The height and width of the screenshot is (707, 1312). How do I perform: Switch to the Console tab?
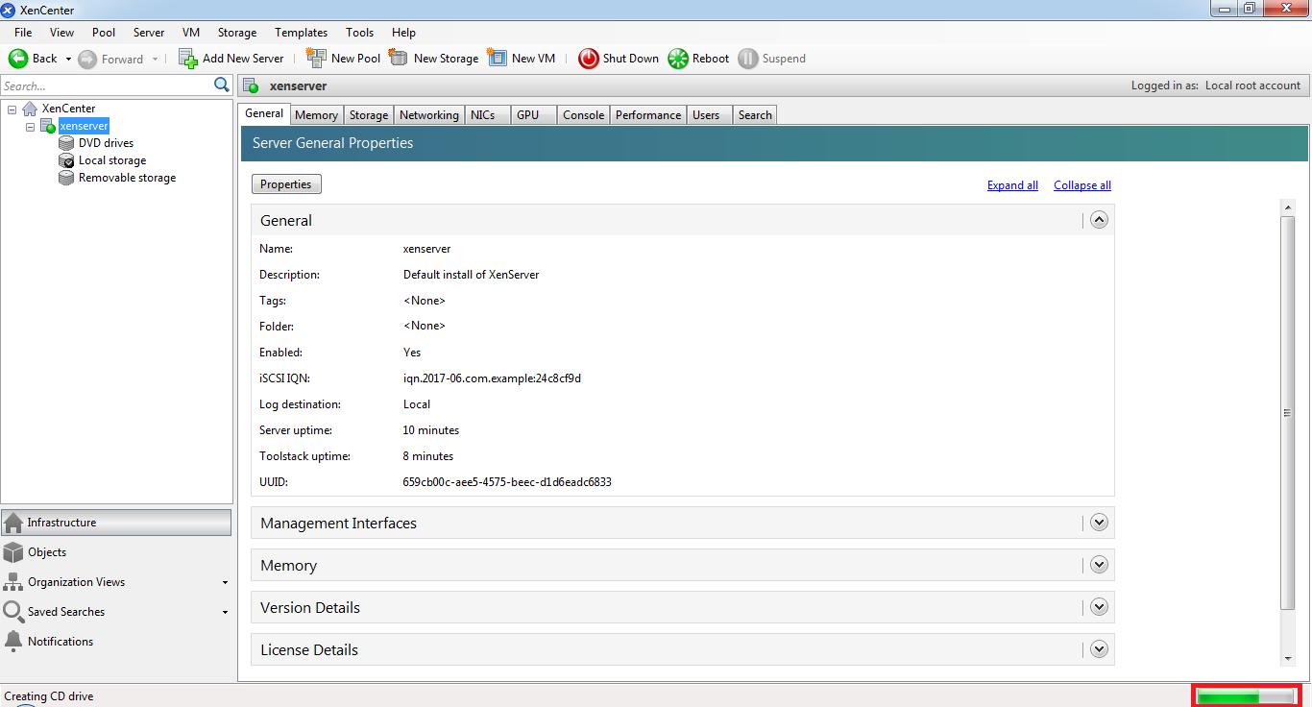[584, 115]
